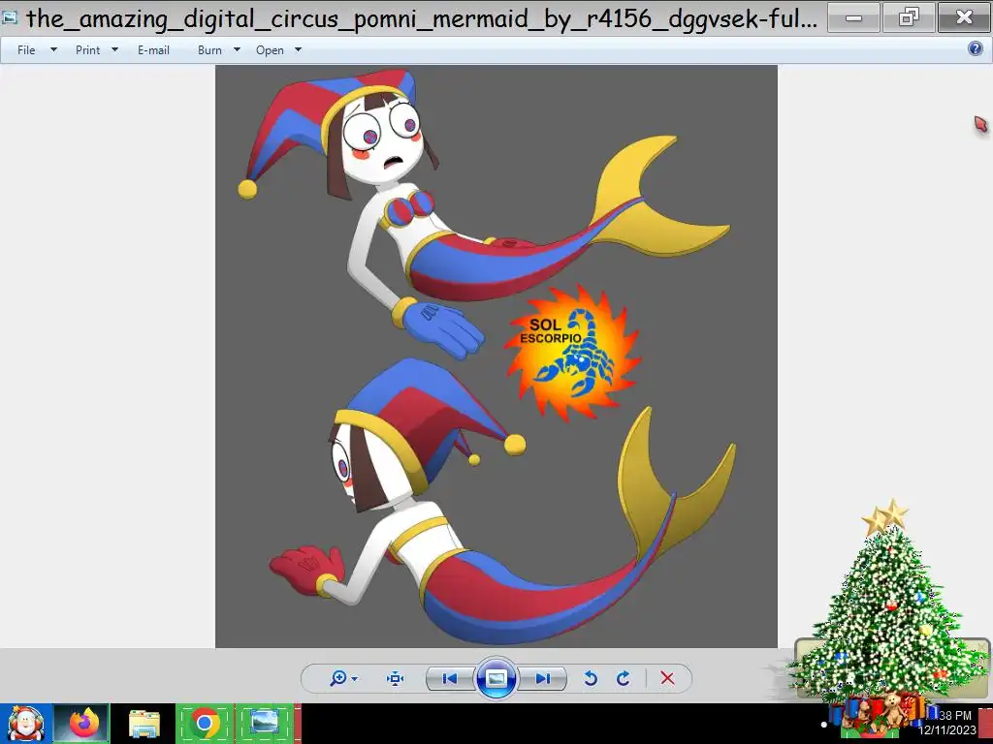Image resolution: width=993 pixels, height=744 pixels.
Task: Expand the zoom slider dropdown arrow
Action: click(355, 679)
